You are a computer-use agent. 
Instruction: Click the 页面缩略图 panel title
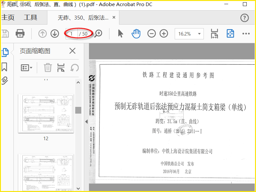click(x=35, y=51)
